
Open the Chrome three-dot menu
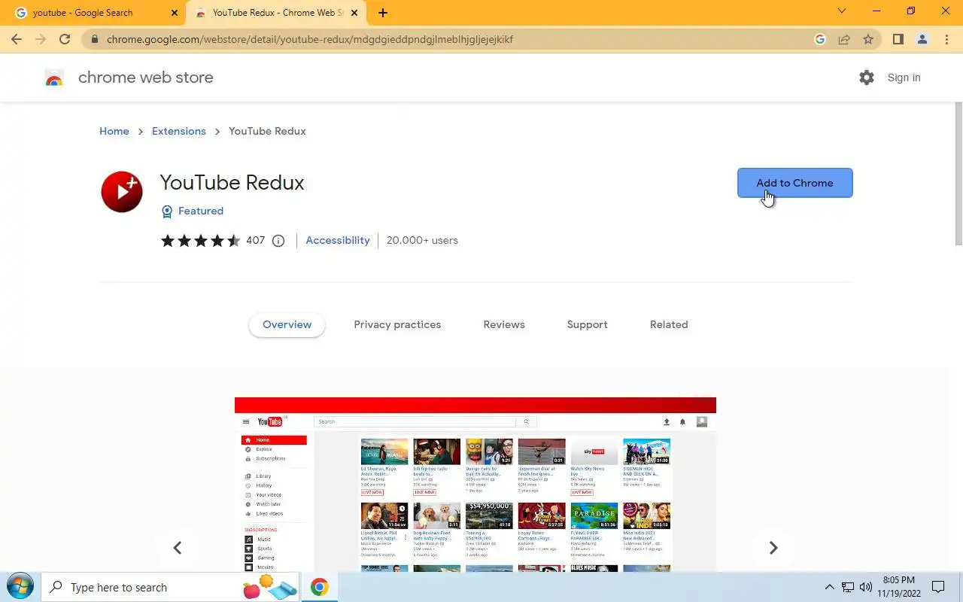pyautogui.click(x=946, y=39)
